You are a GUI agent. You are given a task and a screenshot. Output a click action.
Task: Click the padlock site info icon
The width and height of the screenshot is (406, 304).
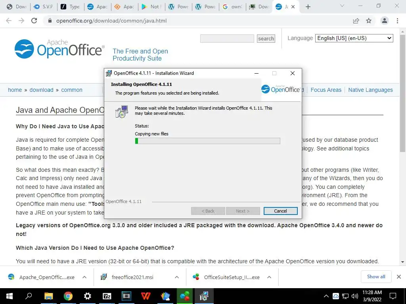click(x=50, y=21)
